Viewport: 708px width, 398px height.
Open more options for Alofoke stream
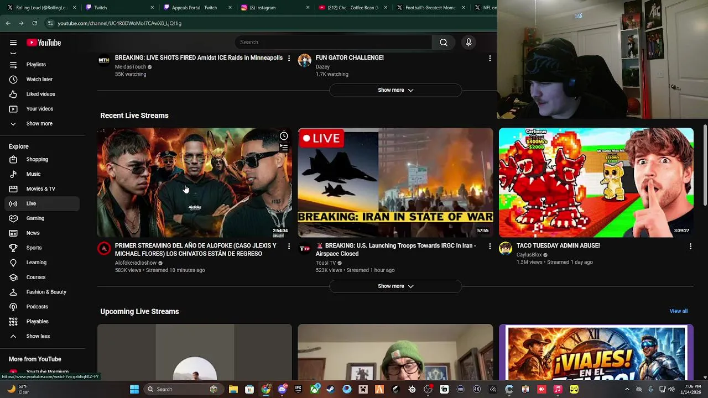click(289, 246)
